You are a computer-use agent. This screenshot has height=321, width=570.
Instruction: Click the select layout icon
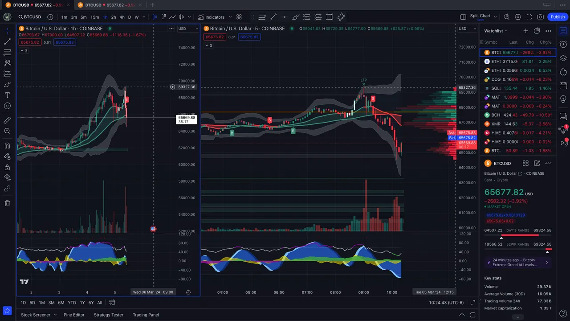463,17
